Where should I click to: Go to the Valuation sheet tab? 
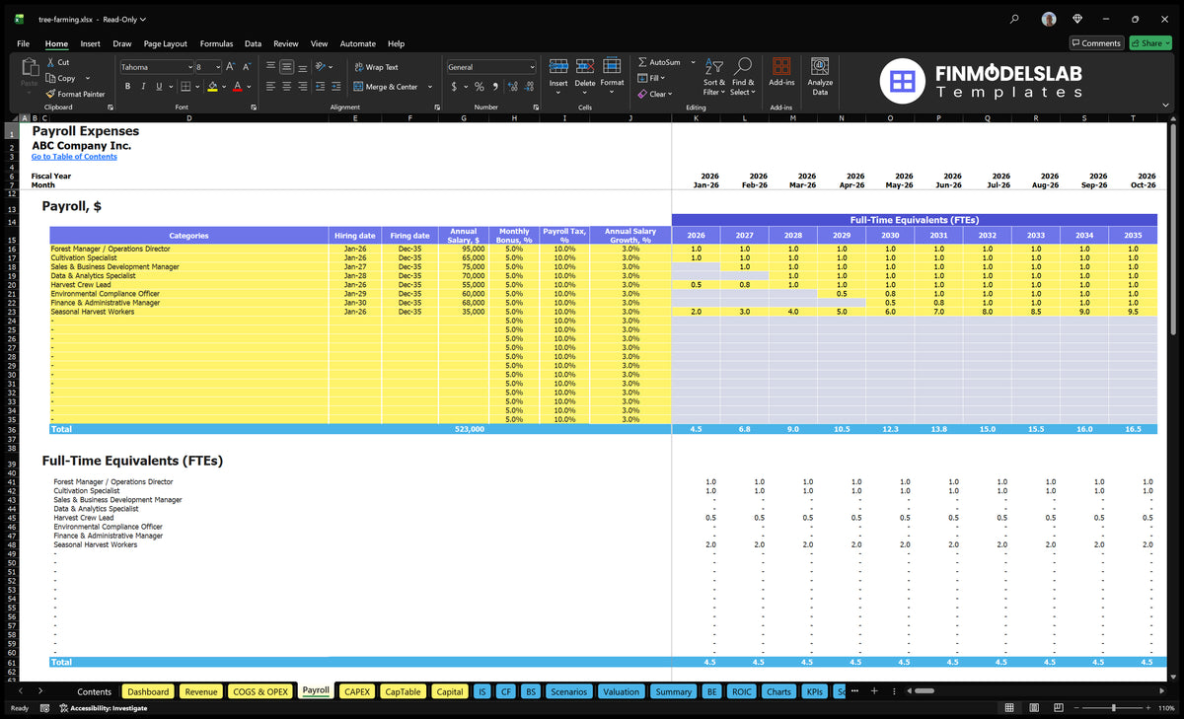[x=621, y=691]
